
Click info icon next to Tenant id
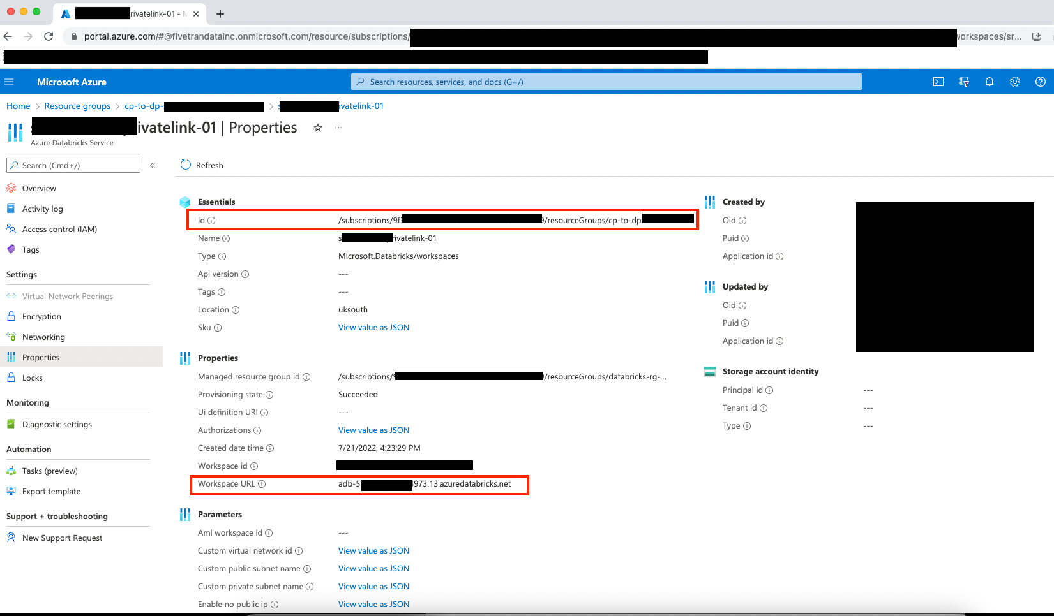(764, 408)
